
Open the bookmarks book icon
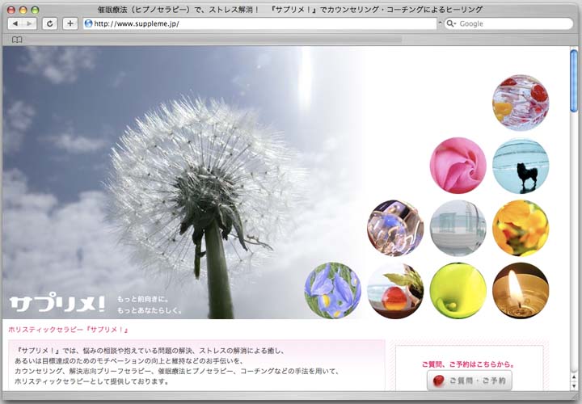pyautogui.click(x=17, y=39)
